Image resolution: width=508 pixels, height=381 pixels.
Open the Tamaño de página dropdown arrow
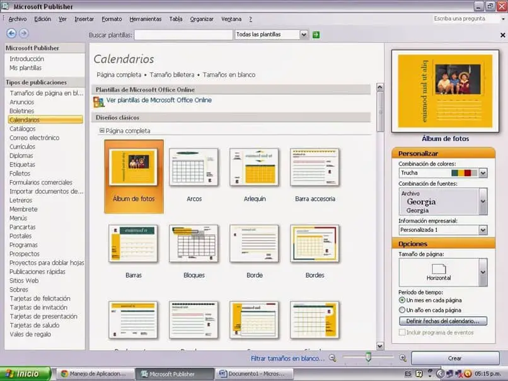(x=483, y=272)
